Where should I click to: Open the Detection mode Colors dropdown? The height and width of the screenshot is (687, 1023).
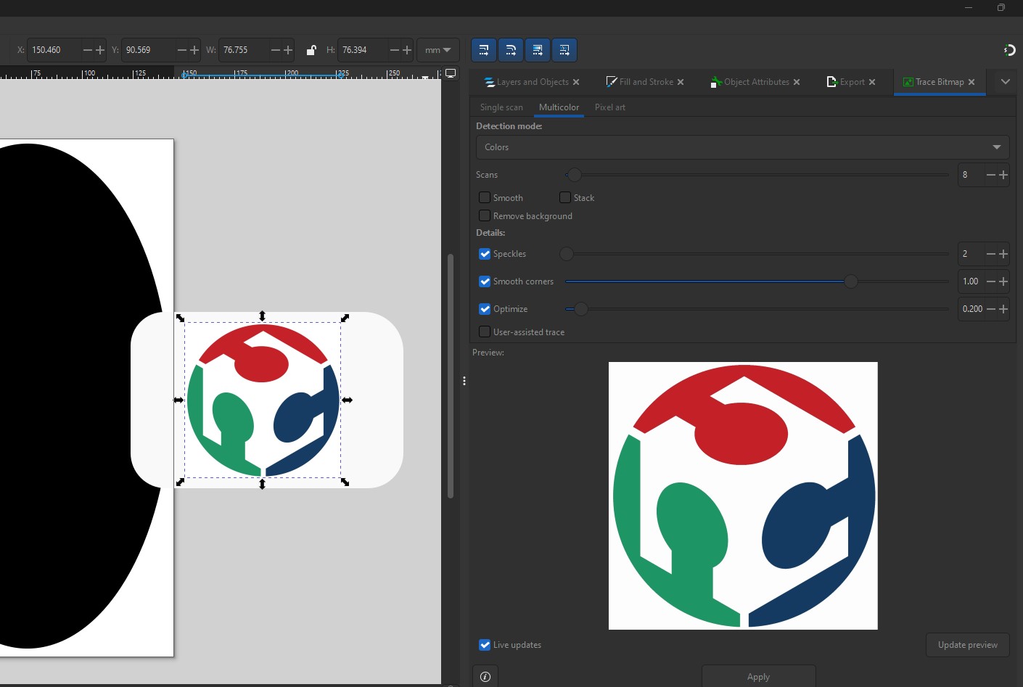(x=742, y=147)
